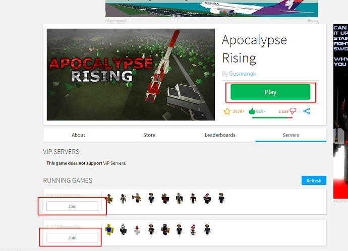This screenshot has width=348, height=251.
Task: Open the Leaderboards tab
Action: (x=220, y=135)
